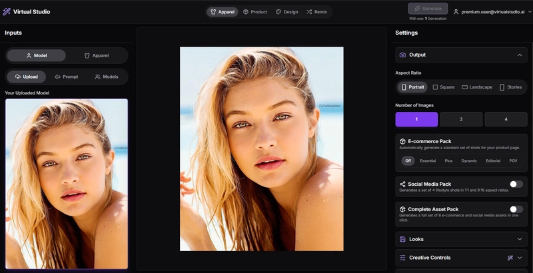Switch to the Remix mode tab
533x273 pixels.
[x=317, y=12]
